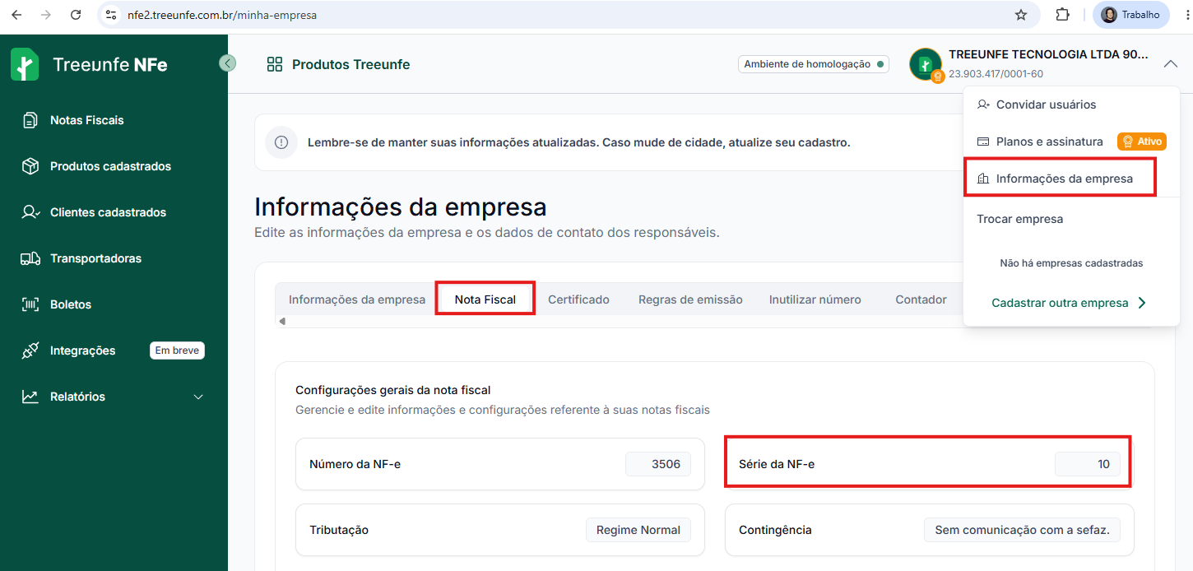Reload the page with refresh icon
1193x571 pixels.
click(x=76, y=15)
